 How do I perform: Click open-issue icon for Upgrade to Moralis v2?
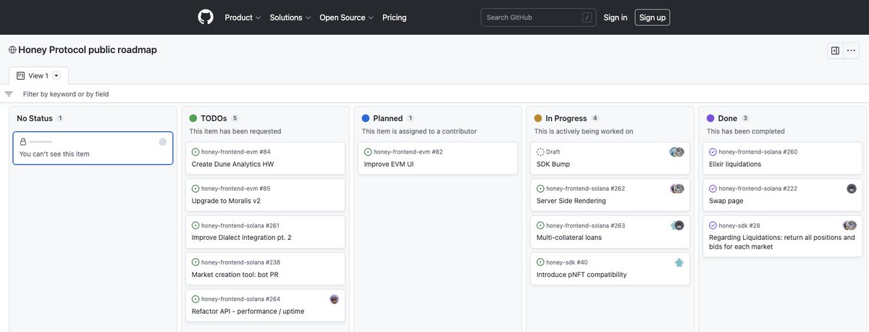(x=196, y=188)
